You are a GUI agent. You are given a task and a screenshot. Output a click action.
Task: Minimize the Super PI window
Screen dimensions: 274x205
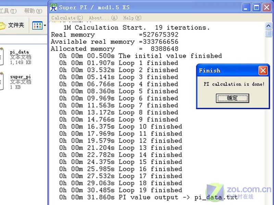point(246,8)
